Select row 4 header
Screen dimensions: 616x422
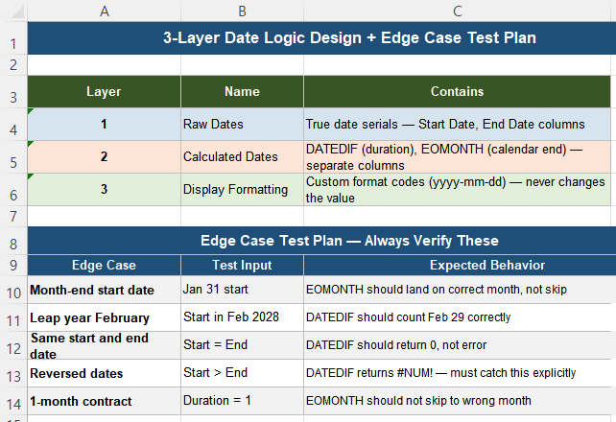13,125
